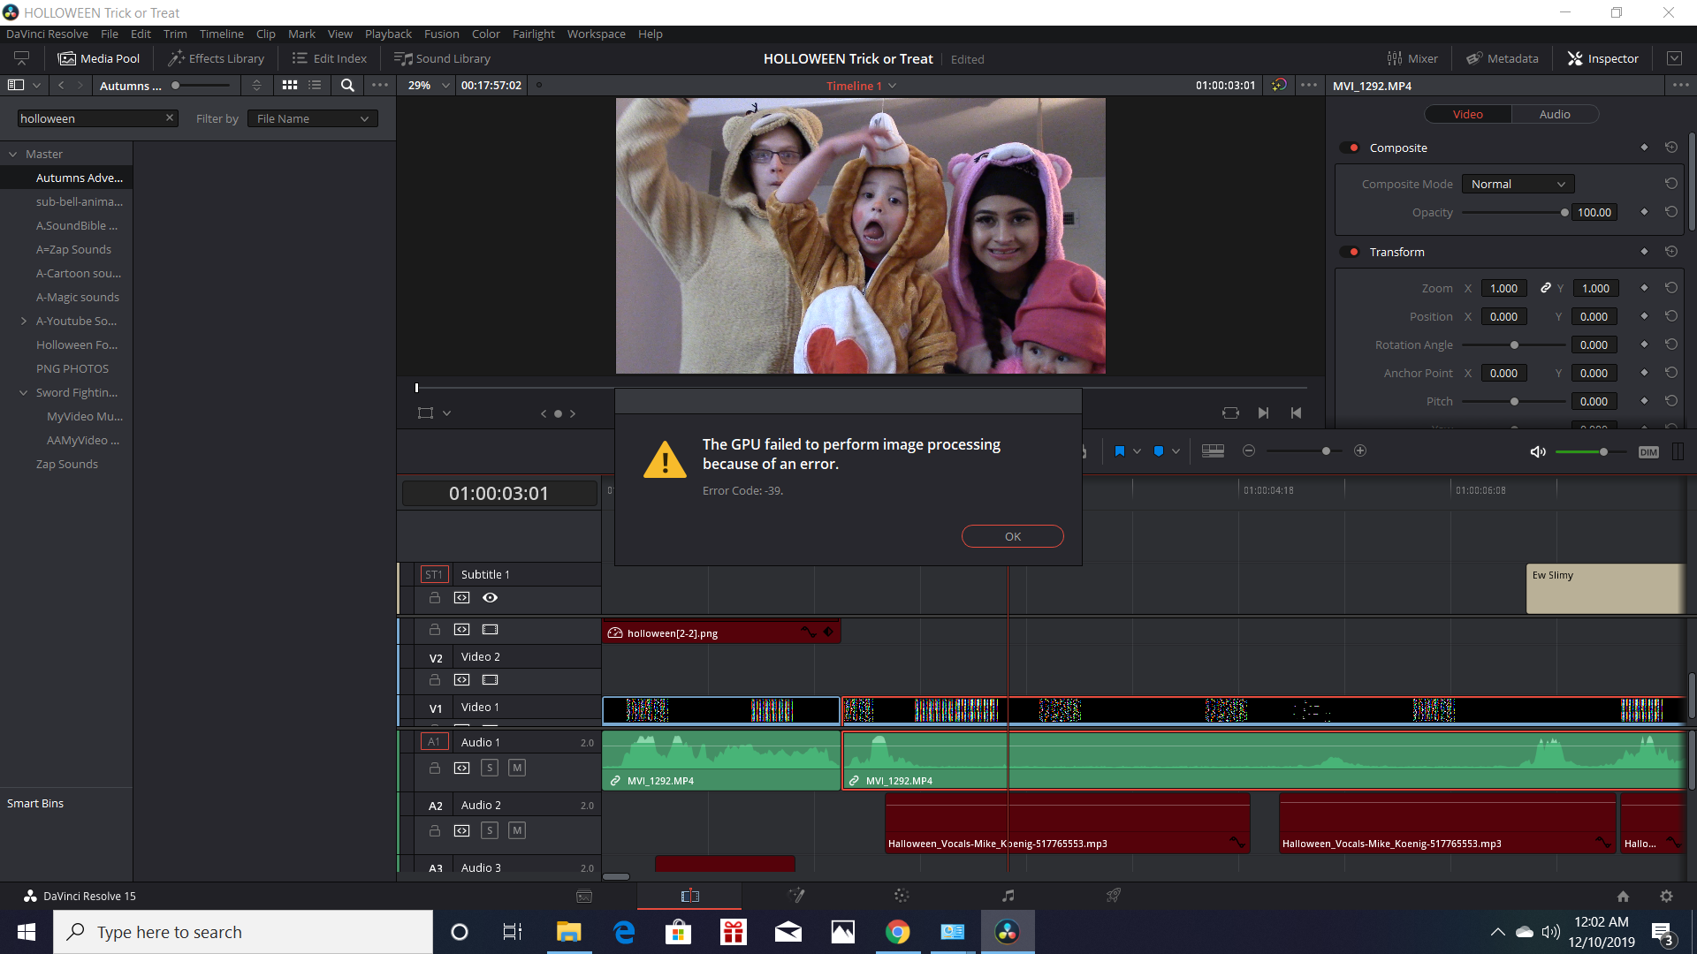Open the Filter by File Name dropdown
Screen dimensions: 1697x954
coord(313,118)
